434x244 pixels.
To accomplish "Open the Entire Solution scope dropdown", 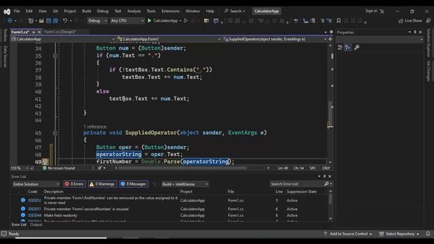I will (x=36, y=184).
